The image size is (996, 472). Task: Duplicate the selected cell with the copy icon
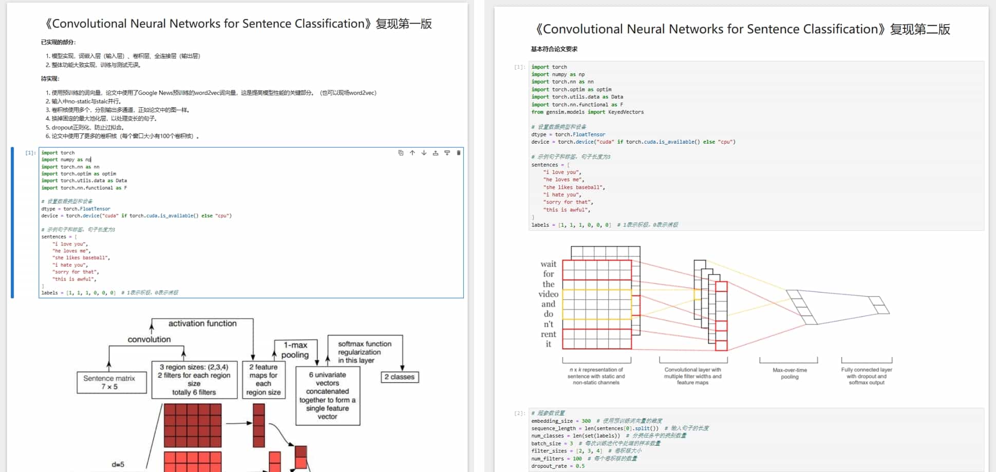tap(401, 153)
